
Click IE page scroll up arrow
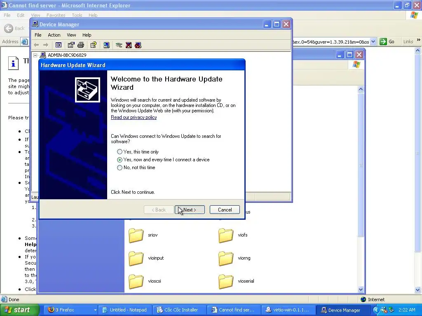[418, 50]
